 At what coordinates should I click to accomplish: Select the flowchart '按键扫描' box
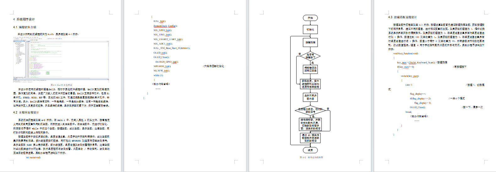point(310,42)
